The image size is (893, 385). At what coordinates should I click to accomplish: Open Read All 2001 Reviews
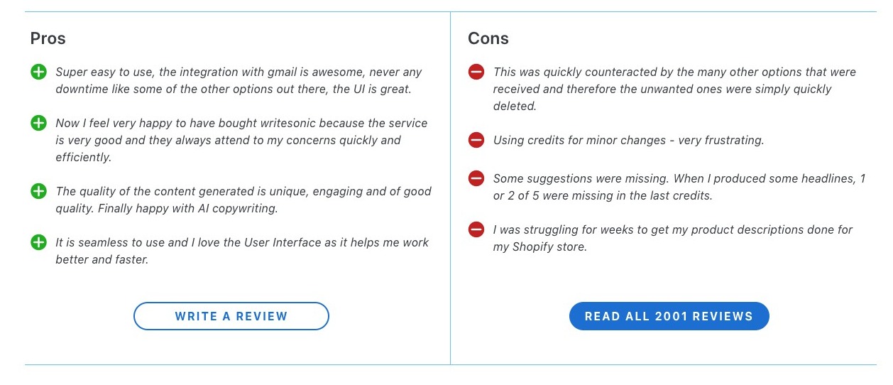[669, 316]
